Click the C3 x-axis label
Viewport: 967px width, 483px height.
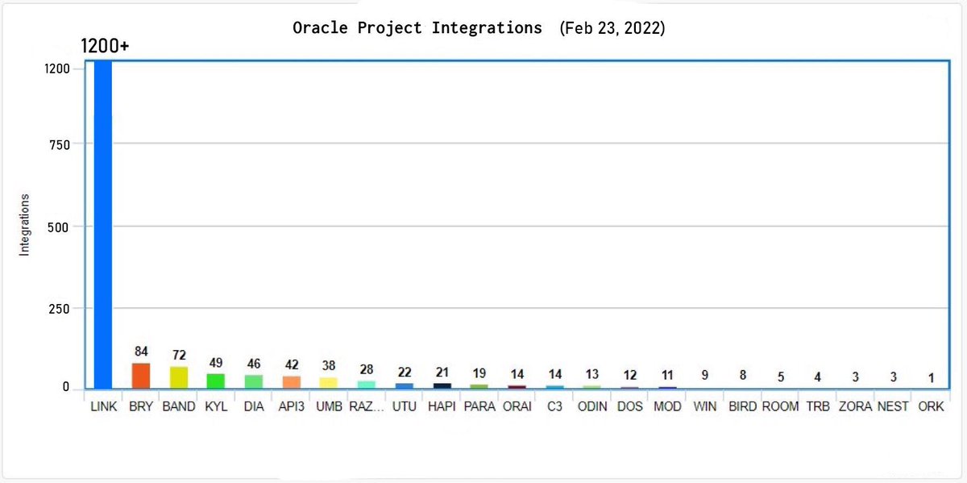[x=554, y=406]
